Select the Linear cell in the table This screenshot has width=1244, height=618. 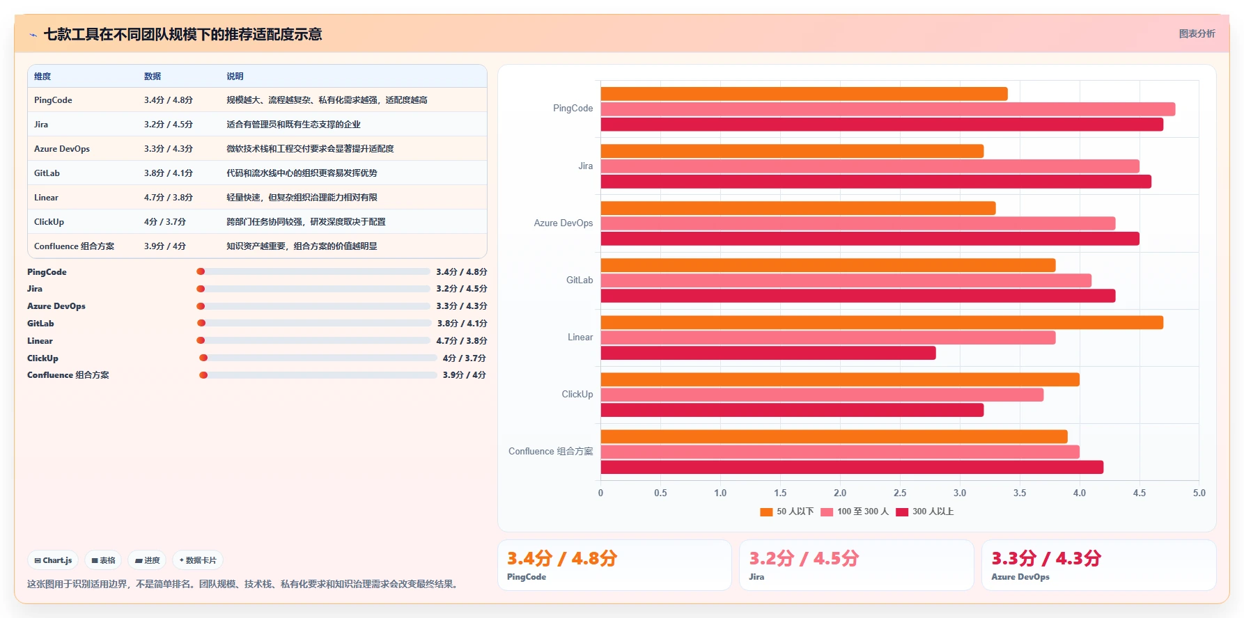46,198
